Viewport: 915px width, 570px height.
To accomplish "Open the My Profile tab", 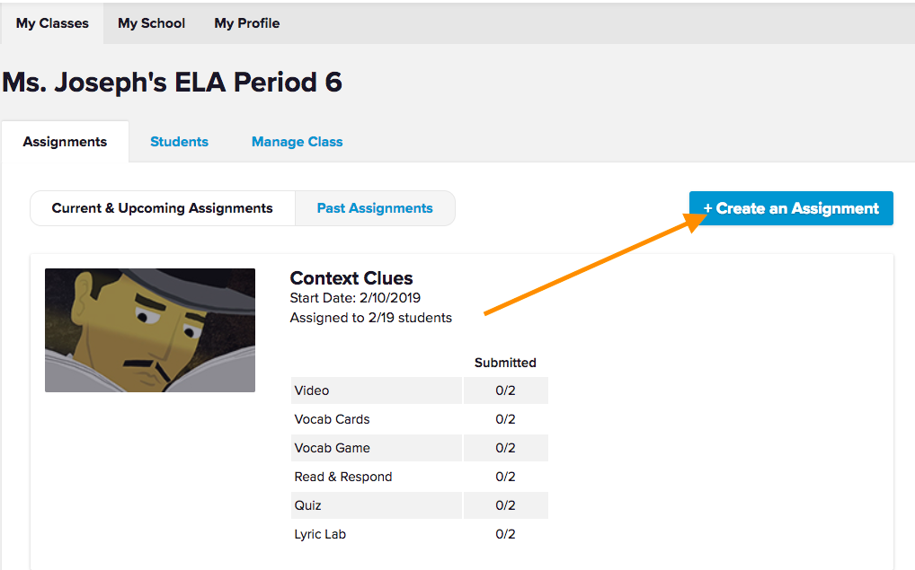I will point(246,23).
